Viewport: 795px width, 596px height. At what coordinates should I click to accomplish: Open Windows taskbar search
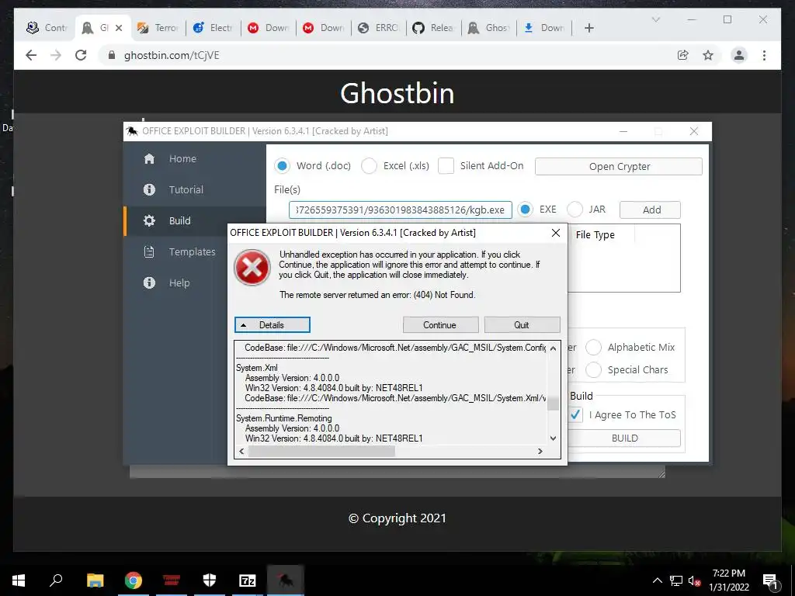pyautogui.click(x=56, y=580)
